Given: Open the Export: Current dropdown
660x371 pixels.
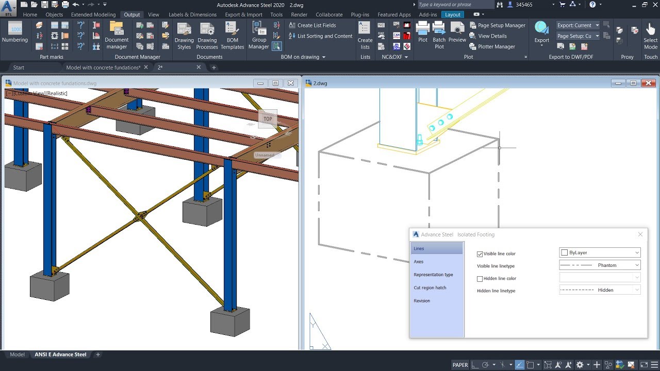Looking at the screenshot, I should [x=578, y=25].
